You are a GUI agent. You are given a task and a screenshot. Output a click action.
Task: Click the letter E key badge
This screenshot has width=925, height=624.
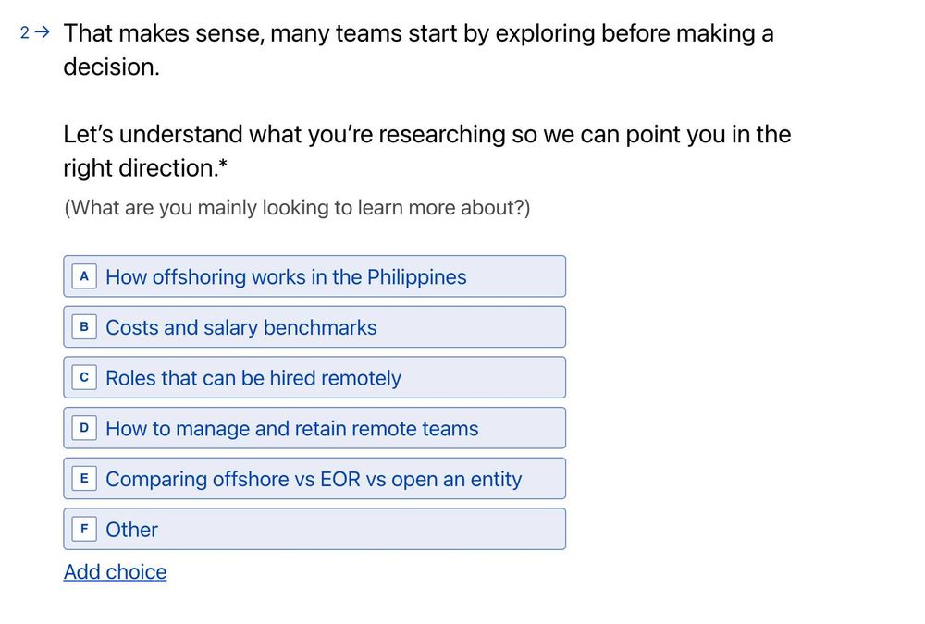pyautogui.click(x=84, y=479)
